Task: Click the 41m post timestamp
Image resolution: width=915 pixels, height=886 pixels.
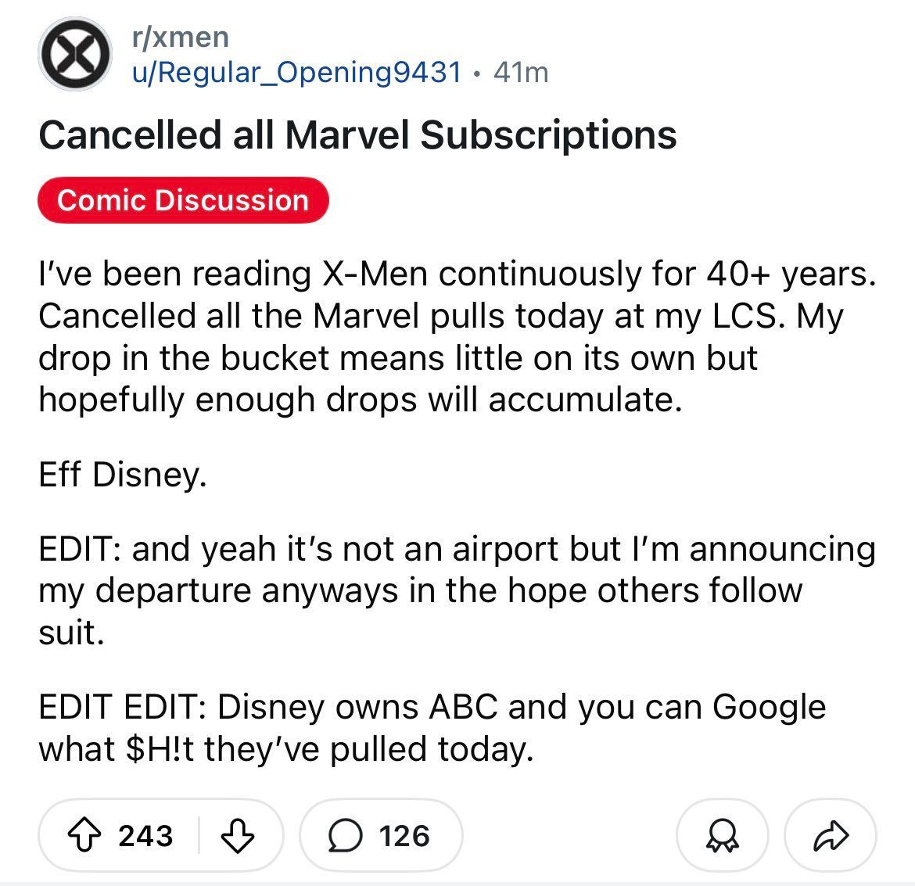Action: (522, 73)
